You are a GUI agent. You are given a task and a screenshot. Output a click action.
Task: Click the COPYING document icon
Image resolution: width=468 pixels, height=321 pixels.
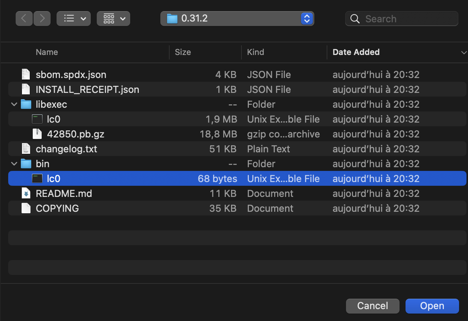(x=25, y=208)
